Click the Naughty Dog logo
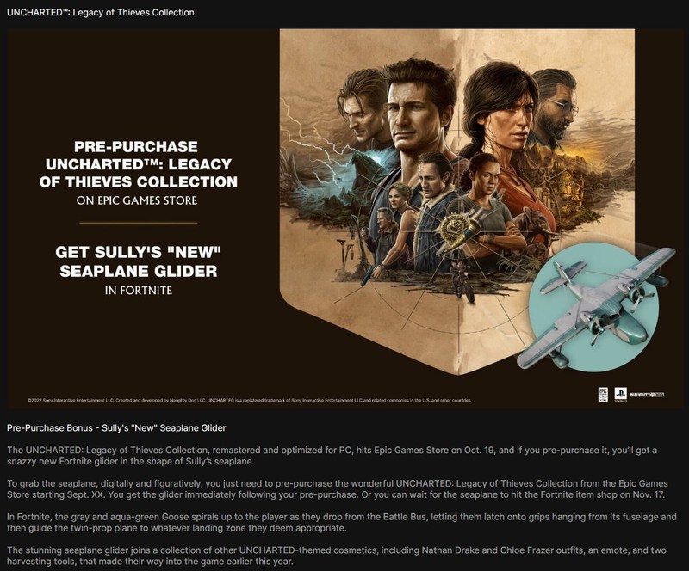 pyautogui.click(x=647, y=395)
